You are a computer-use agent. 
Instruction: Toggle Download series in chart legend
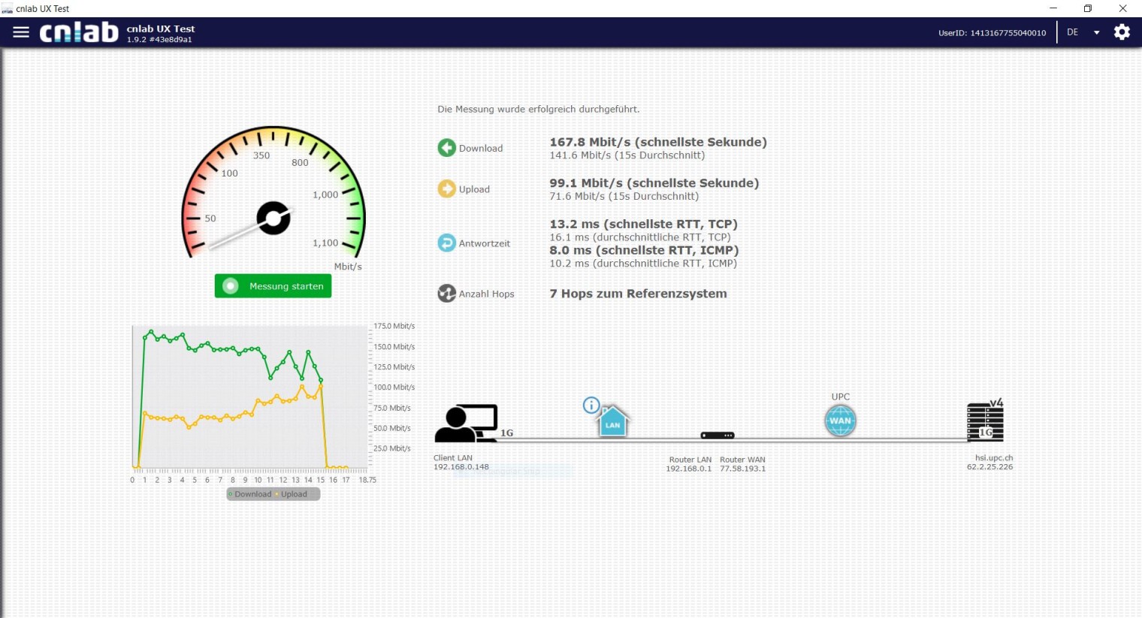coord(252,494)
